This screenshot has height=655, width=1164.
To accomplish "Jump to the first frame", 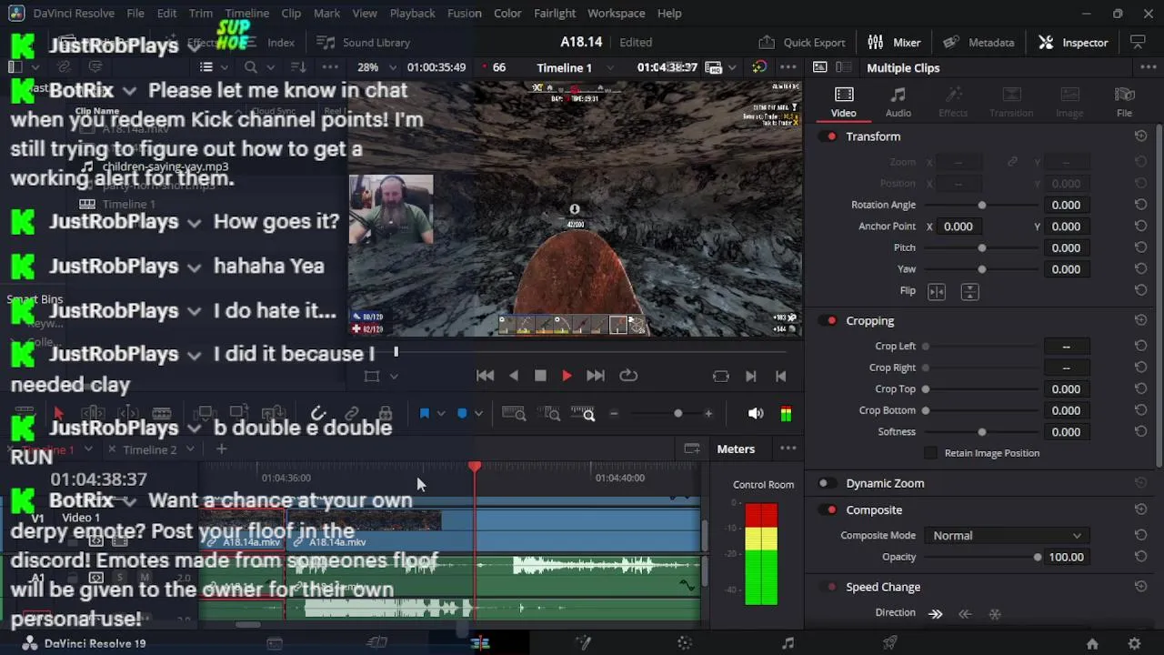I will click(x=485, y=376).
